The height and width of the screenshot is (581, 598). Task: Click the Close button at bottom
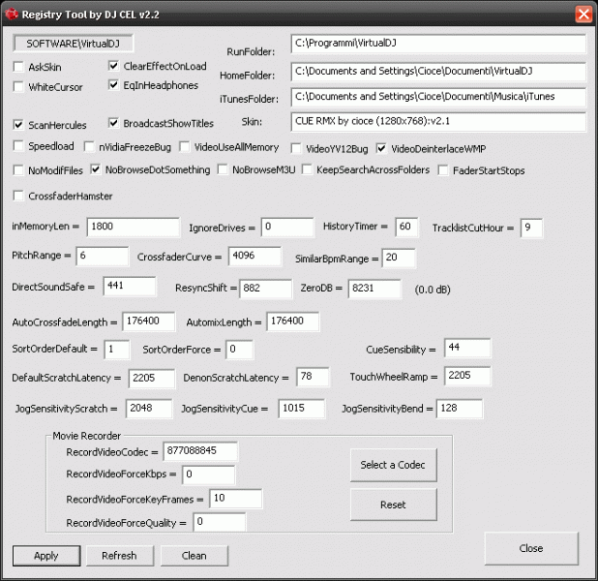531,548
